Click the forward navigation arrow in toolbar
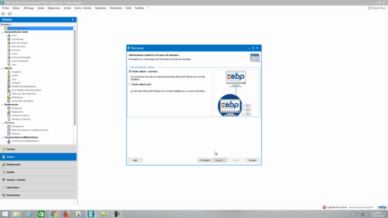 tap(10, 14)
